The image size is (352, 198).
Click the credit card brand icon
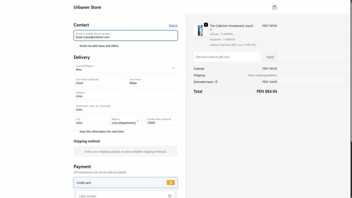pyautogui.click(x=170, y=183)
